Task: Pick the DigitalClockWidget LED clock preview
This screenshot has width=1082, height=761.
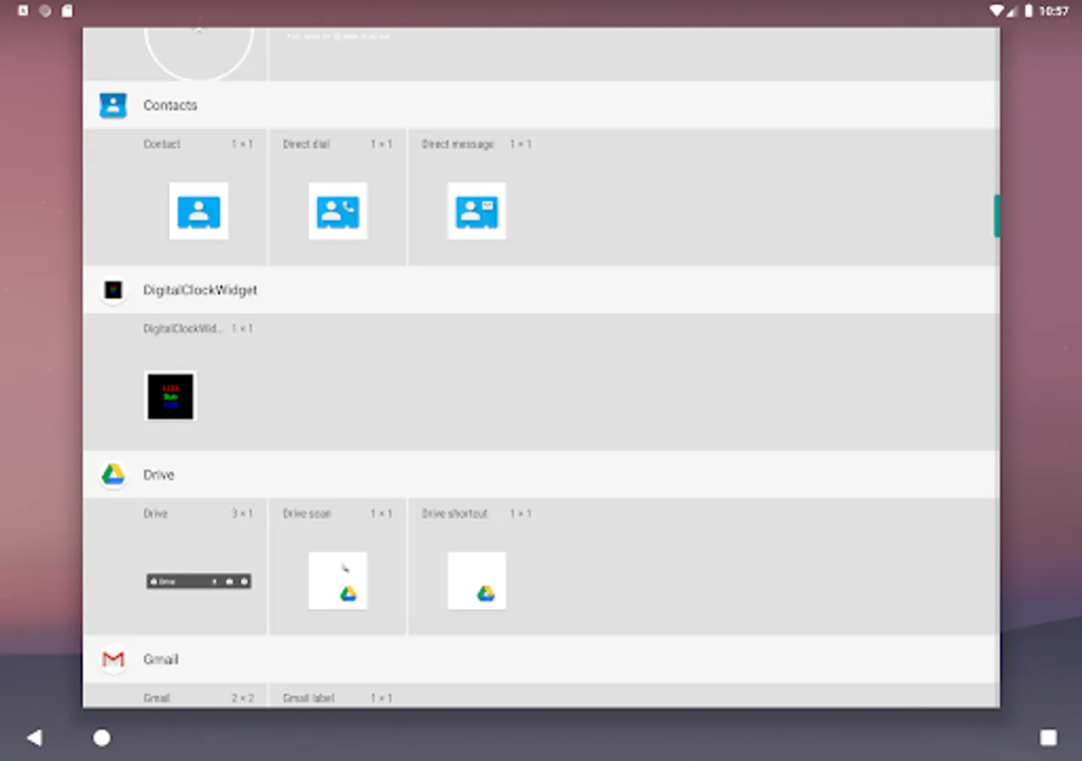Action: click(171, 396)
